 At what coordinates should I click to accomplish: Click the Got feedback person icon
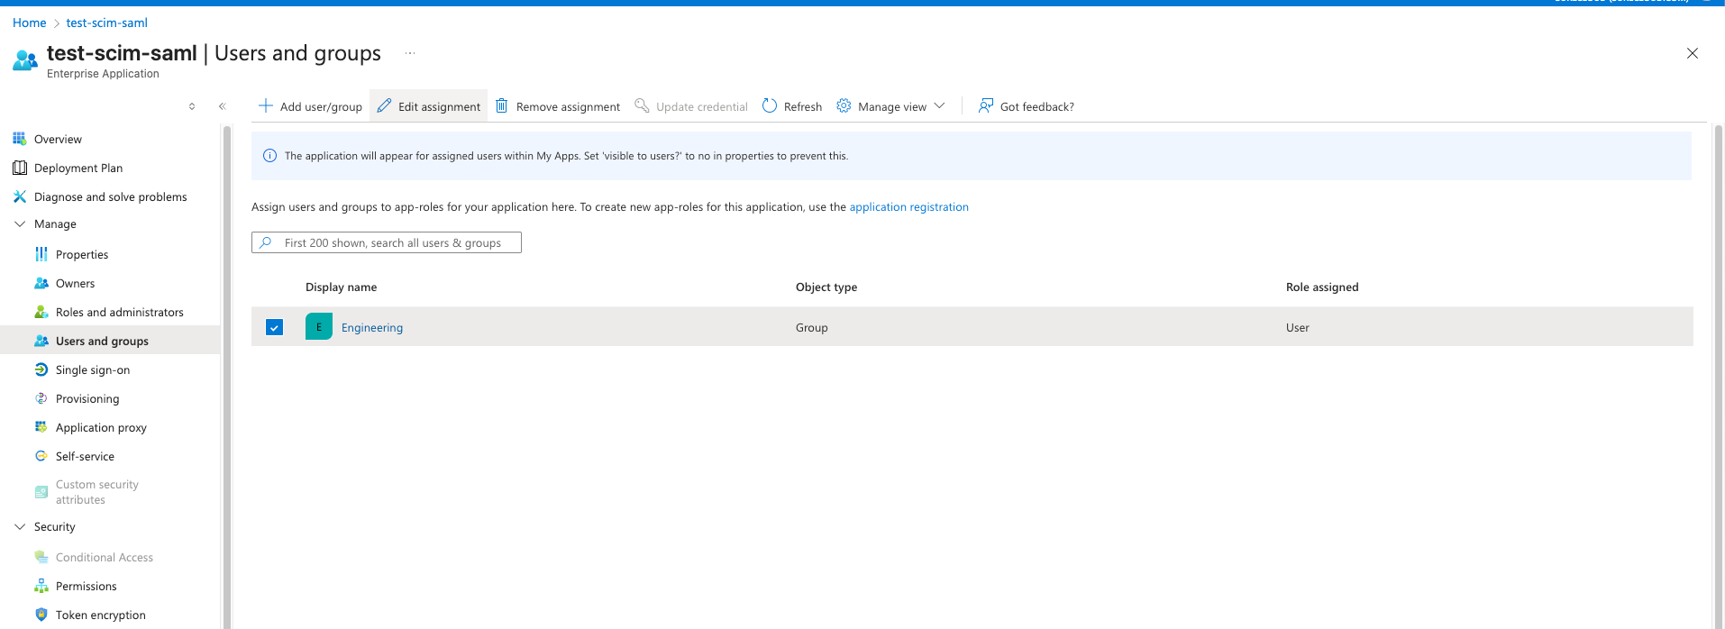986,106
